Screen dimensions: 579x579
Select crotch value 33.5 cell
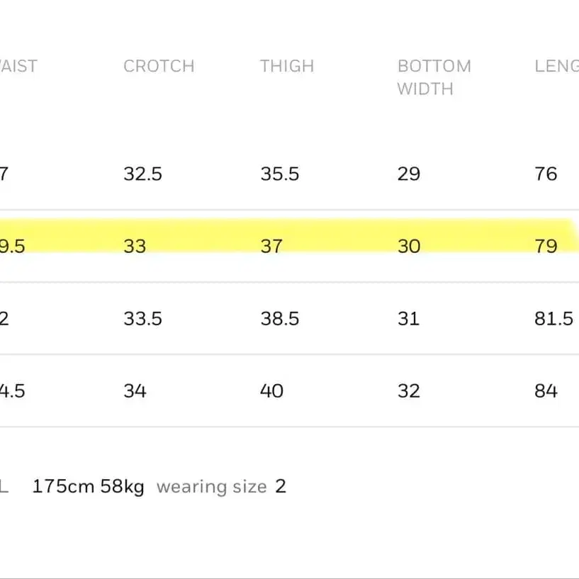coord(143,319)
